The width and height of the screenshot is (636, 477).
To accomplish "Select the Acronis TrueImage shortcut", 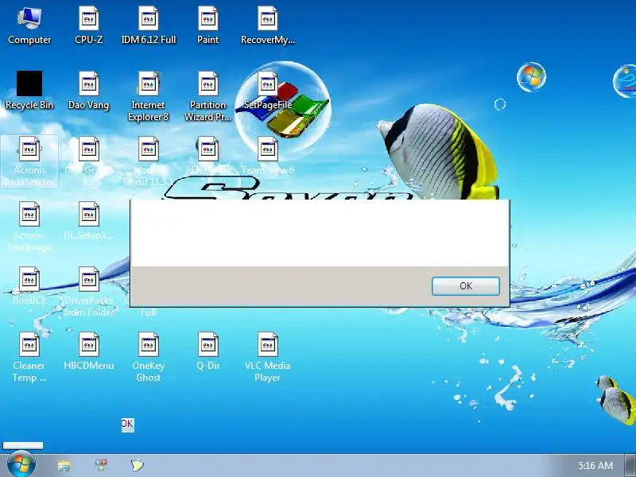I will [x=29, y=227].
